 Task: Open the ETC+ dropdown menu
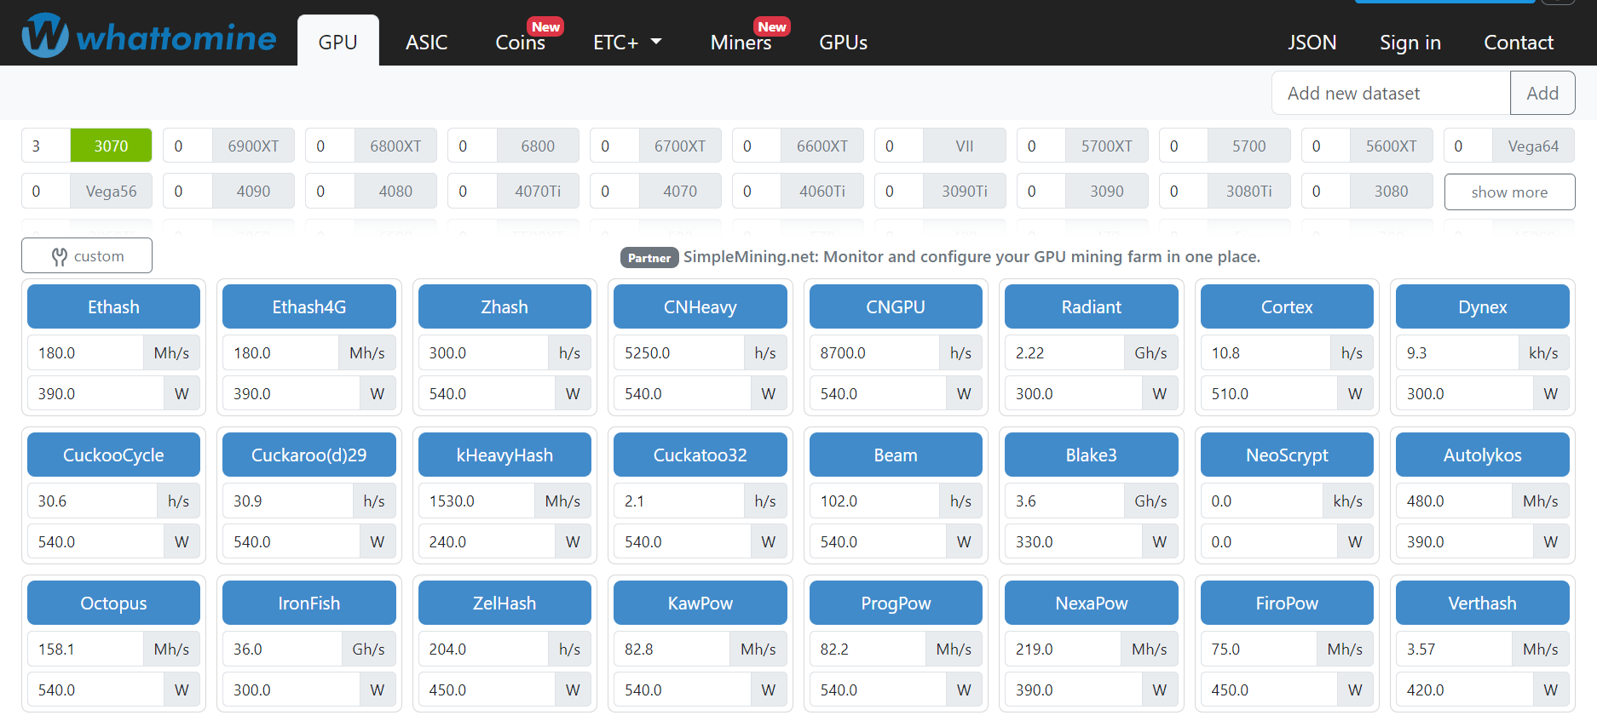point(627,43)
